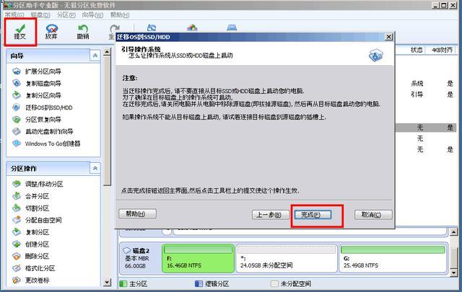Click the 取消(C) cancel button
This screenshot has height=292, width=462.
pyautogui.click(x=373, y=214)
